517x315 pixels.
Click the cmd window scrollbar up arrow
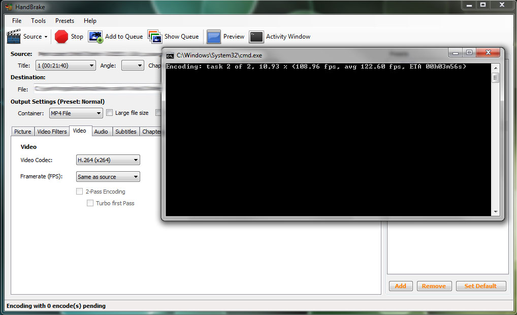pyautogui.click(x=495, y=68)
